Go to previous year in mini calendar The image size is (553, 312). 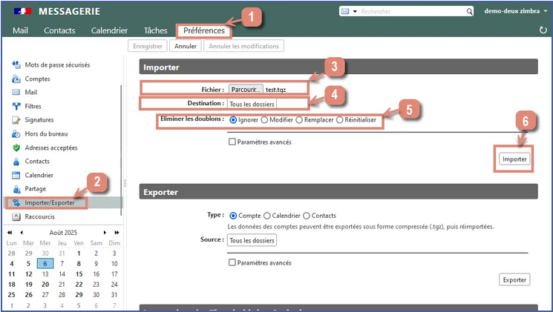tap(9, 232)
